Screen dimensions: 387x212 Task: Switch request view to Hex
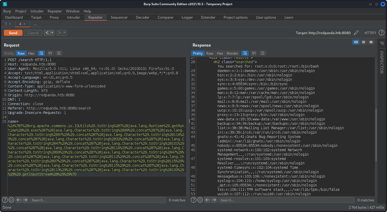[31, 53]
